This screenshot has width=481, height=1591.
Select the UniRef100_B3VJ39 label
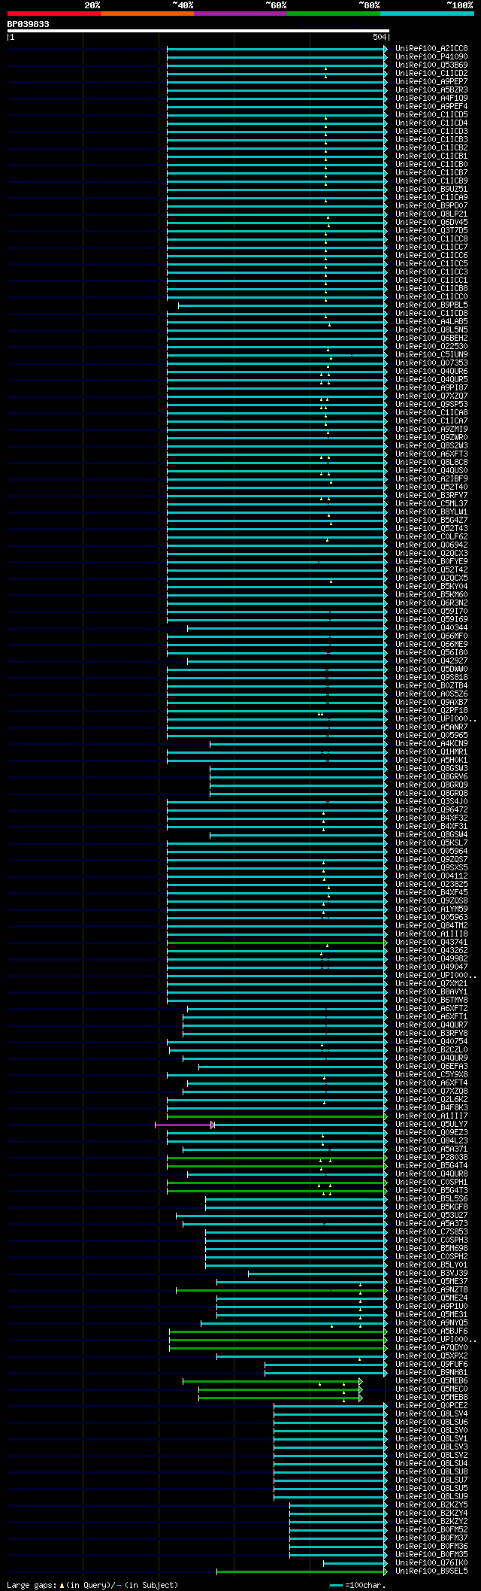(431, 1273)
